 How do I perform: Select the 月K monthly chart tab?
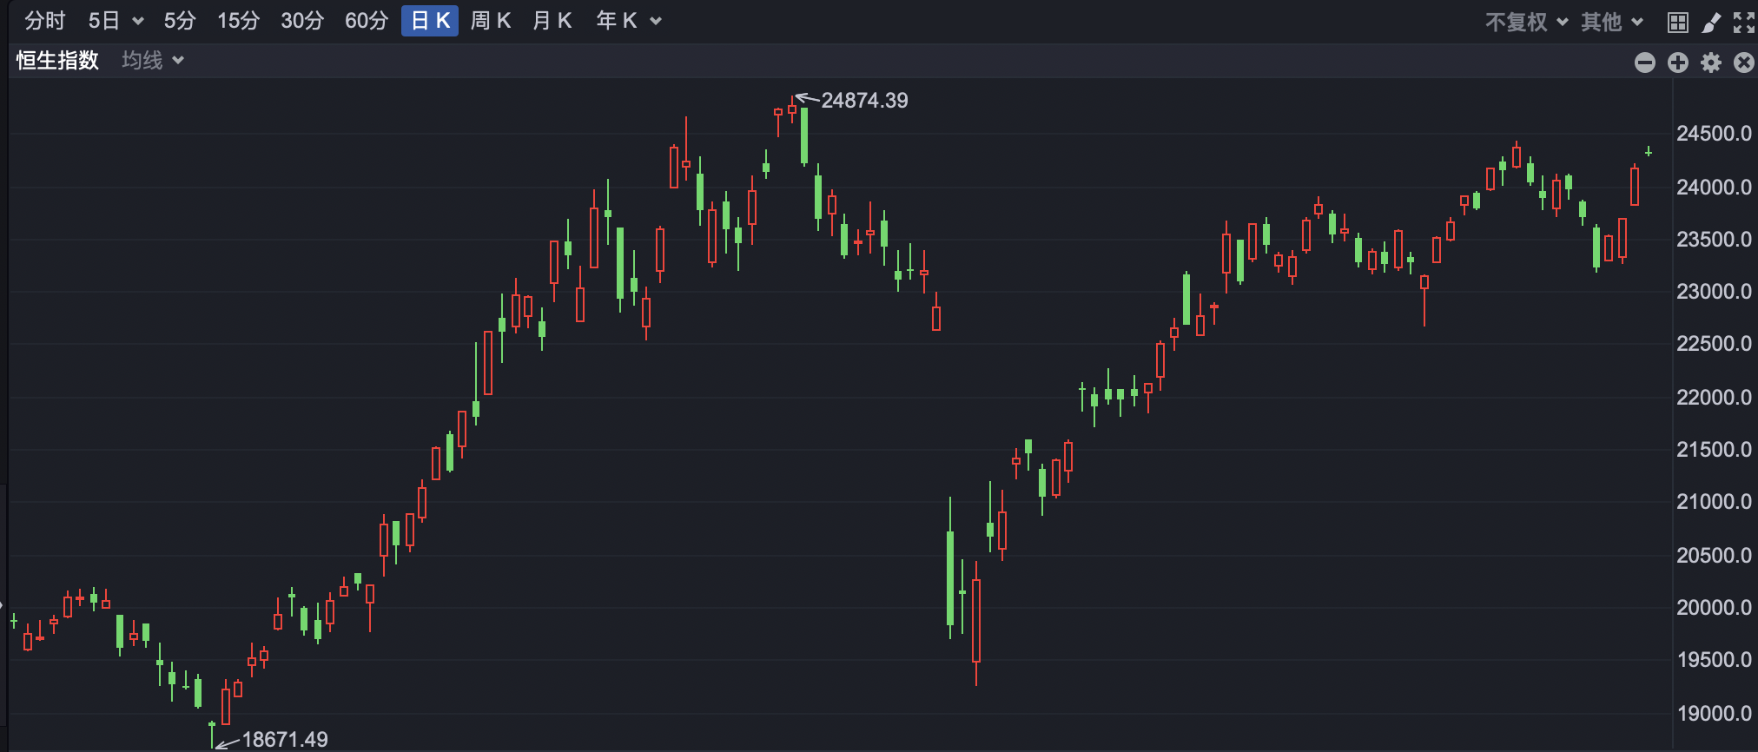552,21
